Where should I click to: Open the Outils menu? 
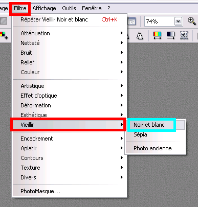pos(69,8)
